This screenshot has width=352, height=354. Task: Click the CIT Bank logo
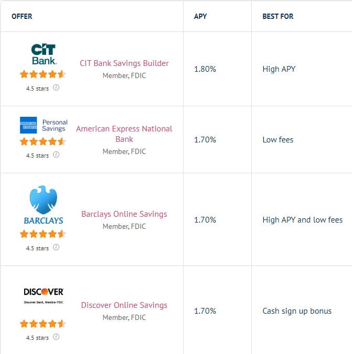tap(43, 54)
